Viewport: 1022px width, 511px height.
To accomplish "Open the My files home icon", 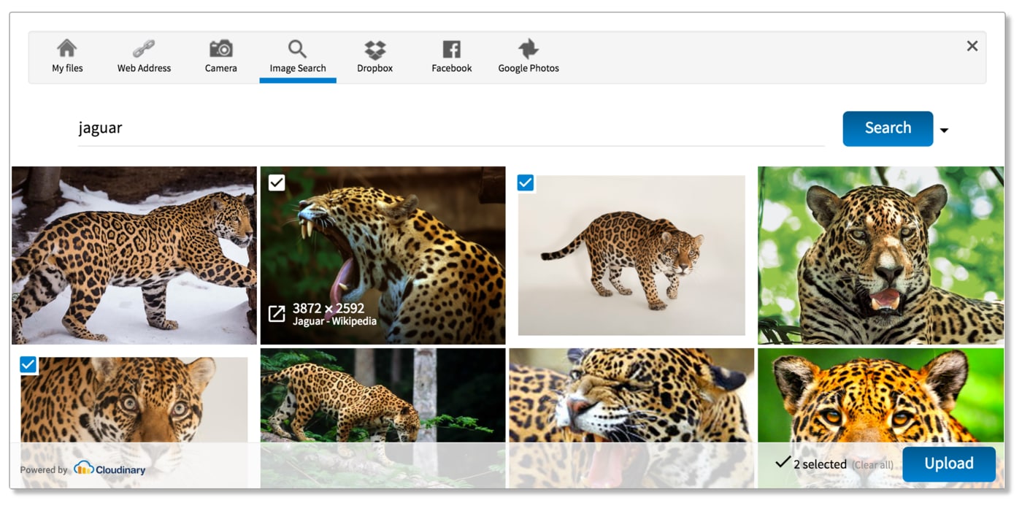I will click(67, 49).
